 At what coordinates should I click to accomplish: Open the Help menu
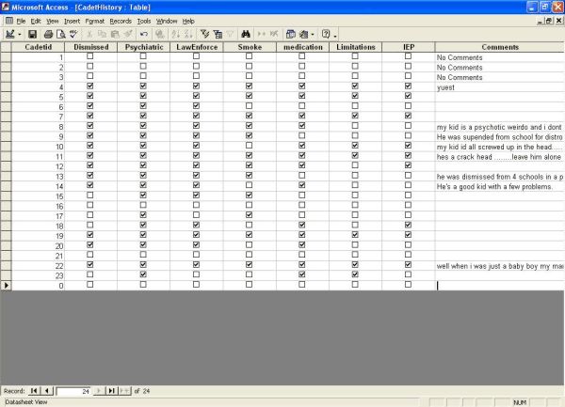(x=188, y=22)
